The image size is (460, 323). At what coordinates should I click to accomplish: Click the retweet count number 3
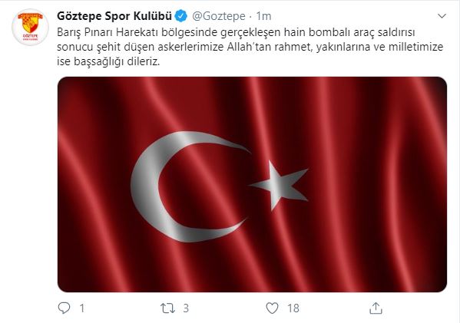point(186,308)
